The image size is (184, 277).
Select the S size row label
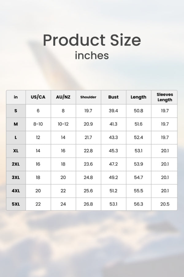point(16,111)
